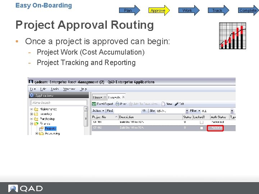Open the Window menu
The image size is (259, 194).
point(69,89)
